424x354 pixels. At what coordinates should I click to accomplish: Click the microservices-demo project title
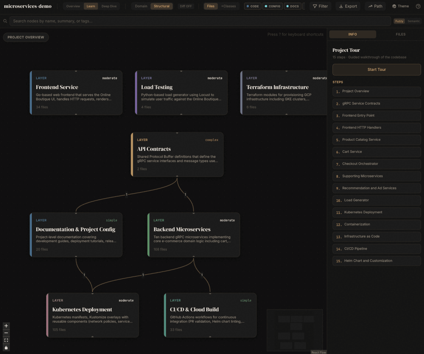[x=28, y=6]
